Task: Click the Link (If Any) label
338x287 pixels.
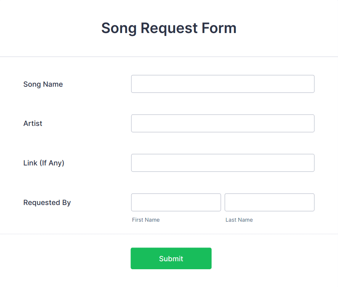Action: tap(44, 163)
